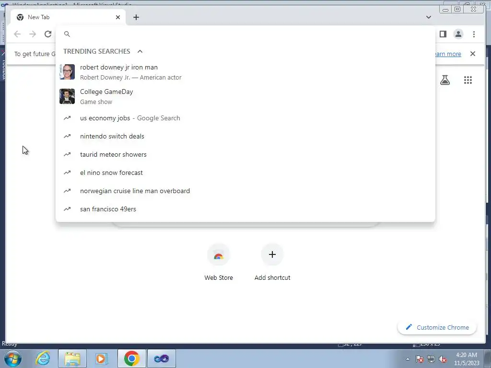491x368 pixels.
Task: Open the Action Center flag icon
Action: point(420,359)
